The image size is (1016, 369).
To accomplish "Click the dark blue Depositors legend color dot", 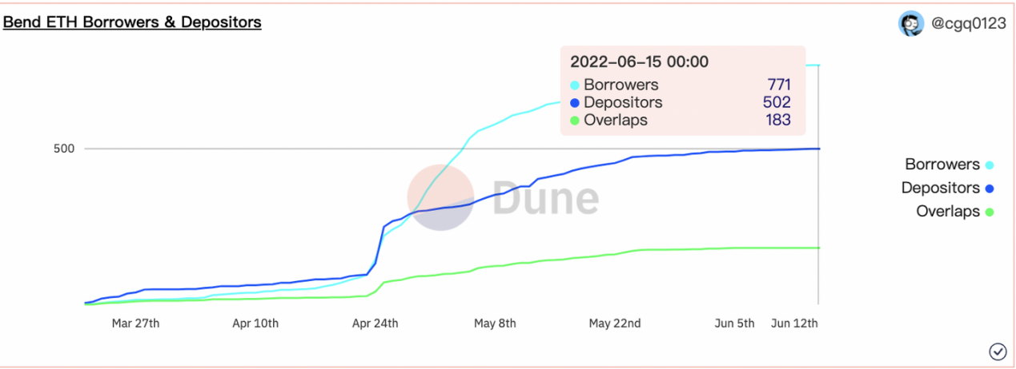I will 990,189.
